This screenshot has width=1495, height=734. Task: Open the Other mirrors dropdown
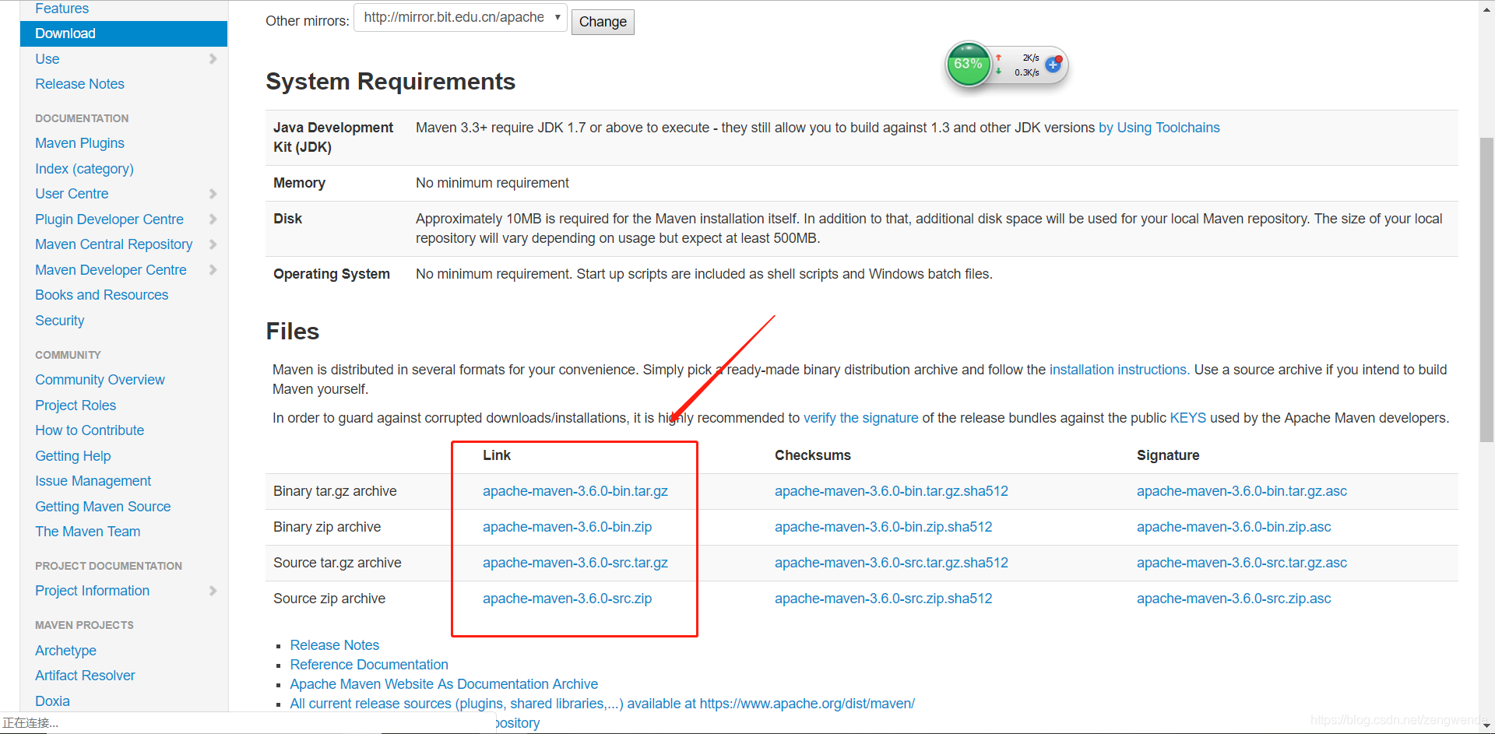pyautogui.click(x=460, y=17)
